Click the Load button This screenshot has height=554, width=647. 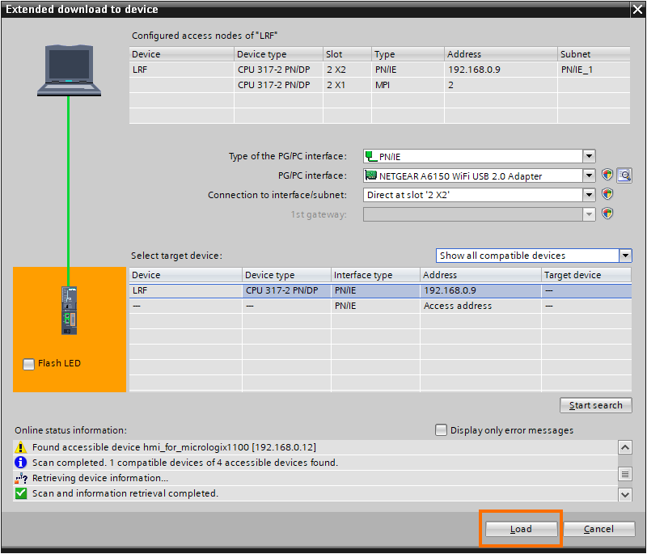point(520,528)
